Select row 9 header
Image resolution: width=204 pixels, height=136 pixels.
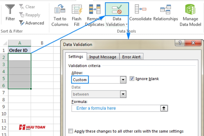(4, 107)
